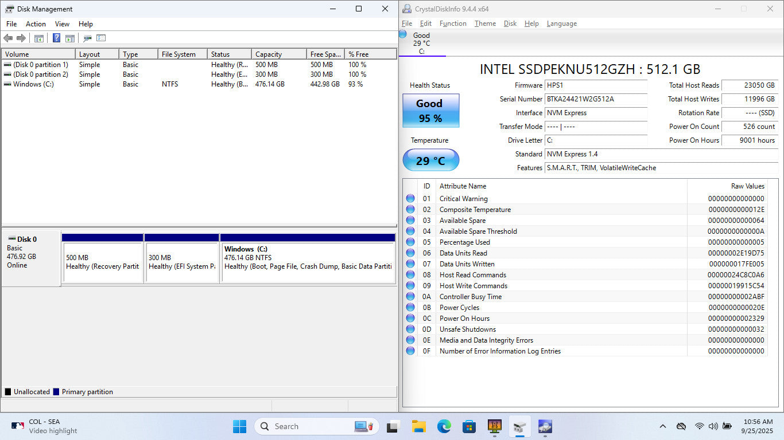Open Microsoft Store from the taskbar
This screenshot has width=784, height=440.
[x=469, y=426]
